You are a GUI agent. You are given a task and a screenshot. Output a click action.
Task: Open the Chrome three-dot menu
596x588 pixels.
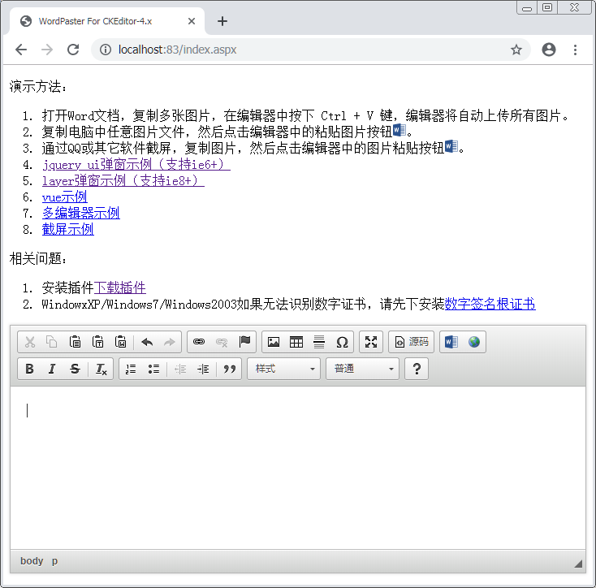tap(575, 50)
